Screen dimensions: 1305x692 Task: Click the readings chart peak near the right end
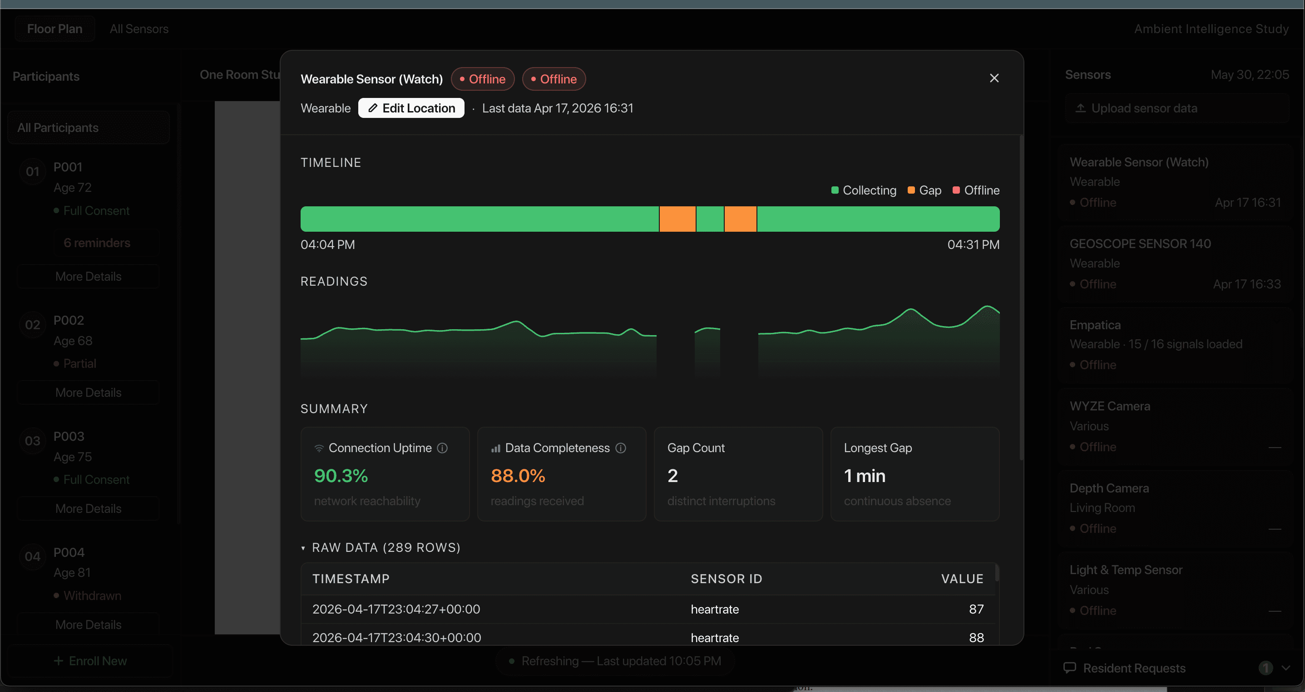coord(987,307)
